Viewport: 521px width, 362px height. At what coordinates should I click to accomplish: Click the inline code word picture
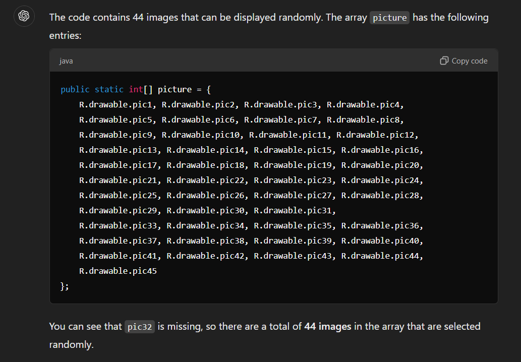click(389, 18)
